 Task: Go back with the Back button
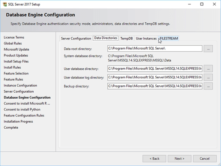point(154,159)
